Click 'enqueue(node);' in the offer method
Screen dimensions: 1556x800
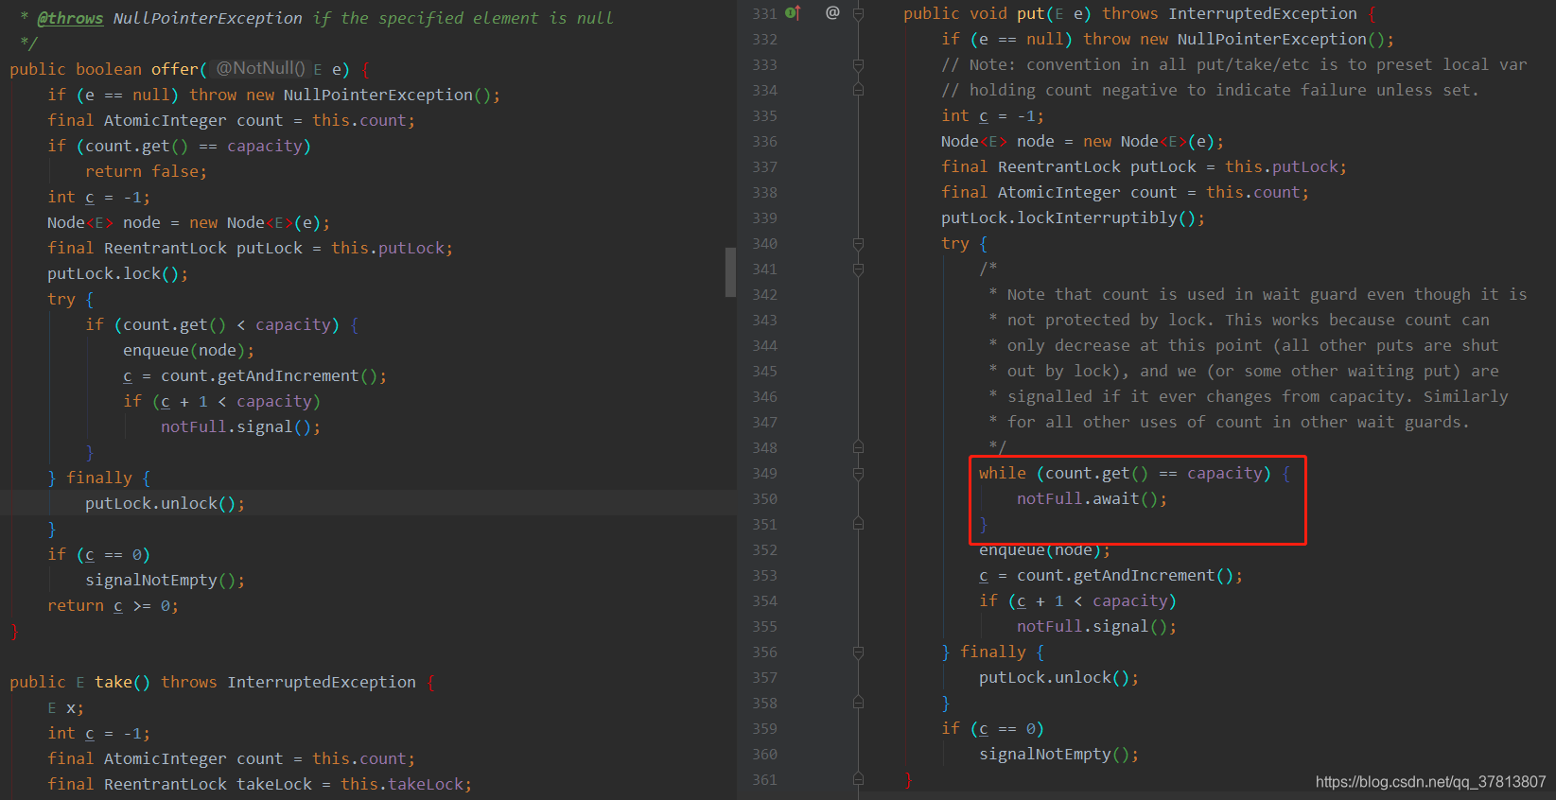click(x=188, y=350)
